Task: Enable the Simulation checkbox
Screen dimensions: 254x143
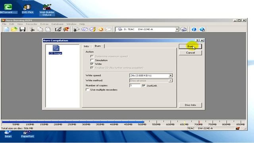Action: click(x=92, y=60)
